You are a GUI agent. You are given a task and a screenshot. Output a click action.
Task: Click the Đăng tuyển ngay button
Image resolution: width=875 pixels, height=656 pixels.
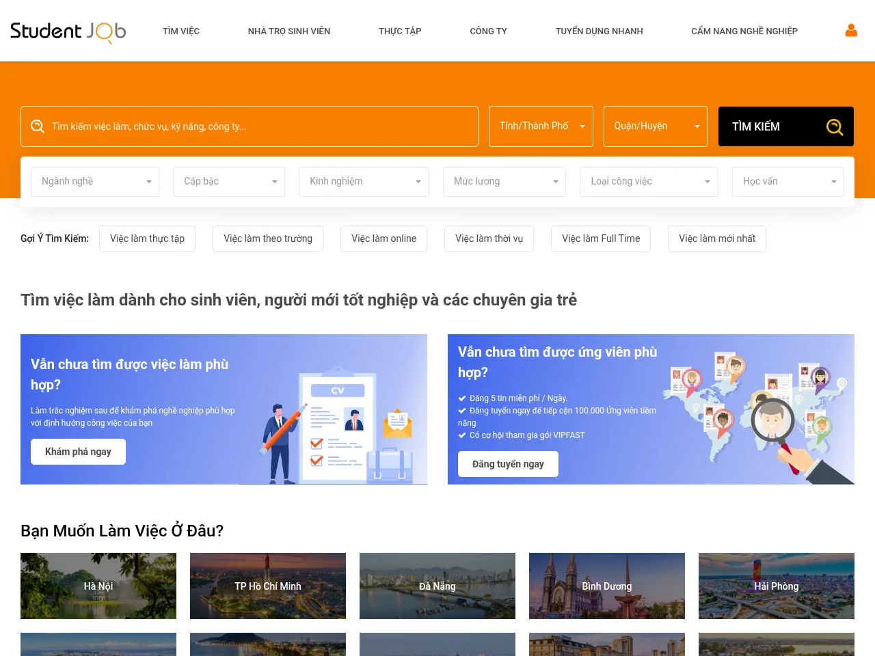click(508, 464)
